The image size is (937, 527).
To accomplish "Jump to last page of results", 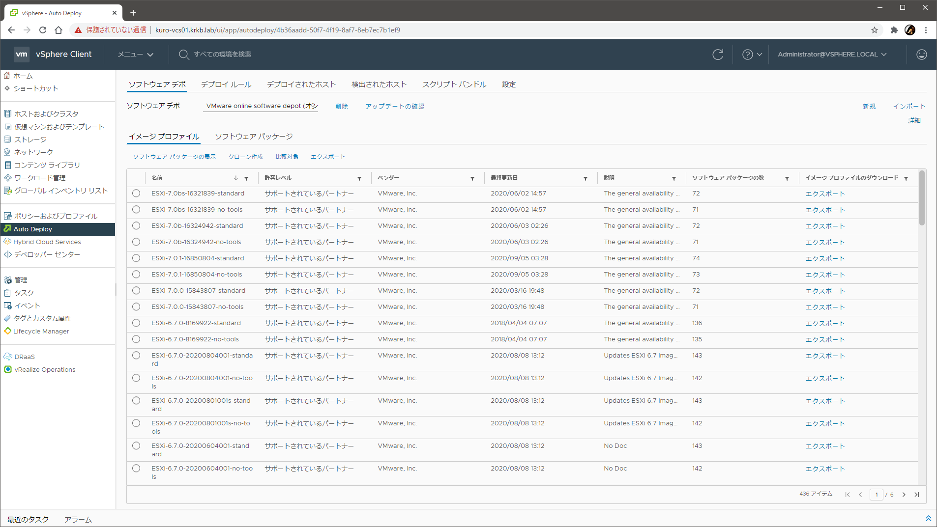I will [916, 495].
